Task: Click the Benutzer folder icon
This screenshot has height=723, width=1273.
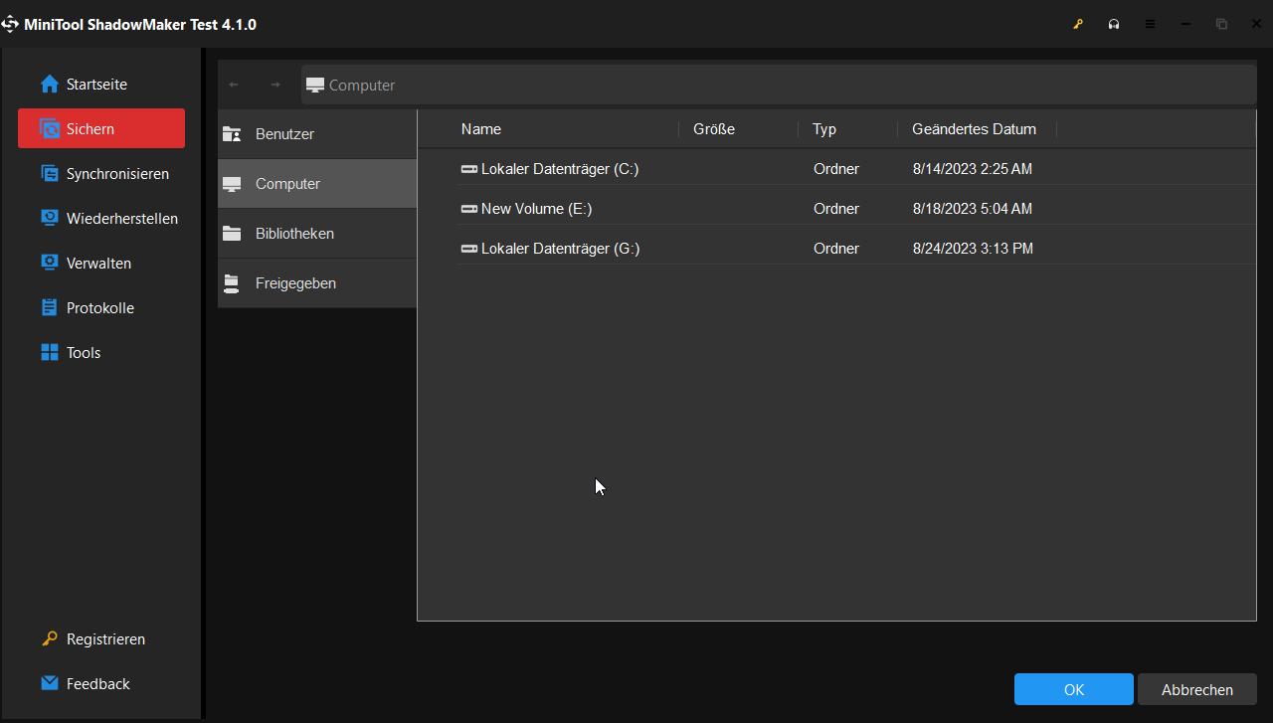Action: click(x=232, y=134)
